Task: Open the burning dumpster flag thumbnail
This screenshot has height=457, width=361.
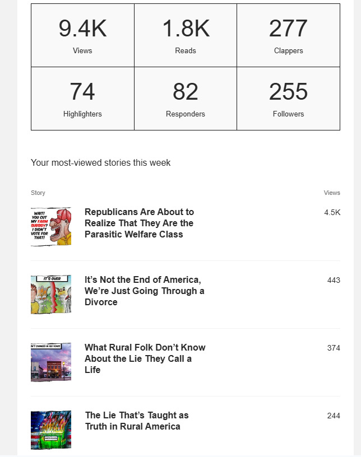Action: coord(51,430)
